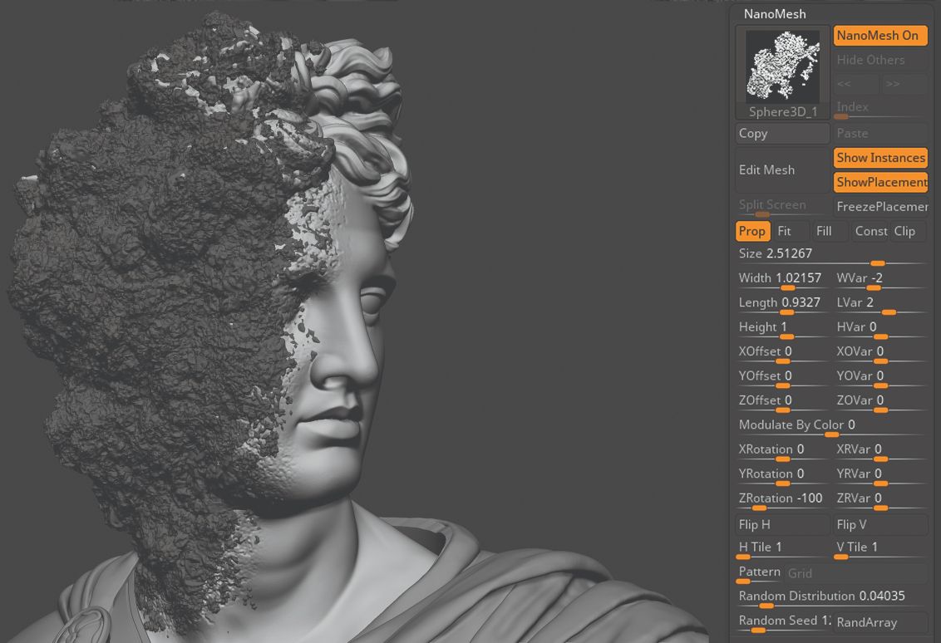
Task: Toggle ShowPlacement
Action: (880, 182)
